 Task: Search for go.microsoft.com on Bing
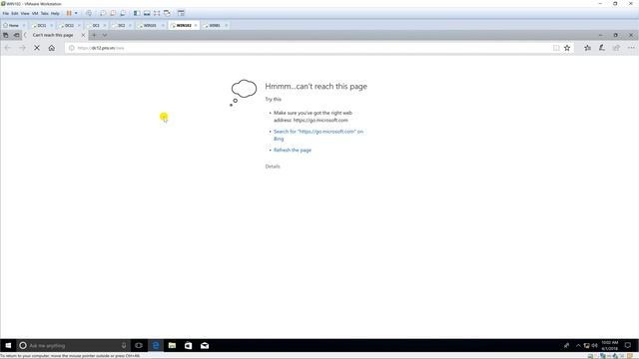pos(319,136)
